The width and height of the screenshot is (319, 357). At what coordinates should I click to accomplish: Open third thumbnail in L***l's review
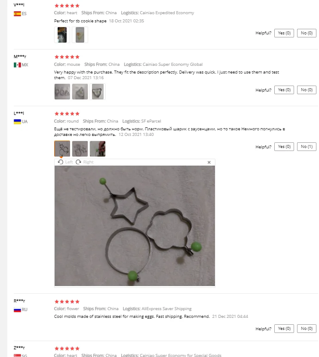[98, 149]
